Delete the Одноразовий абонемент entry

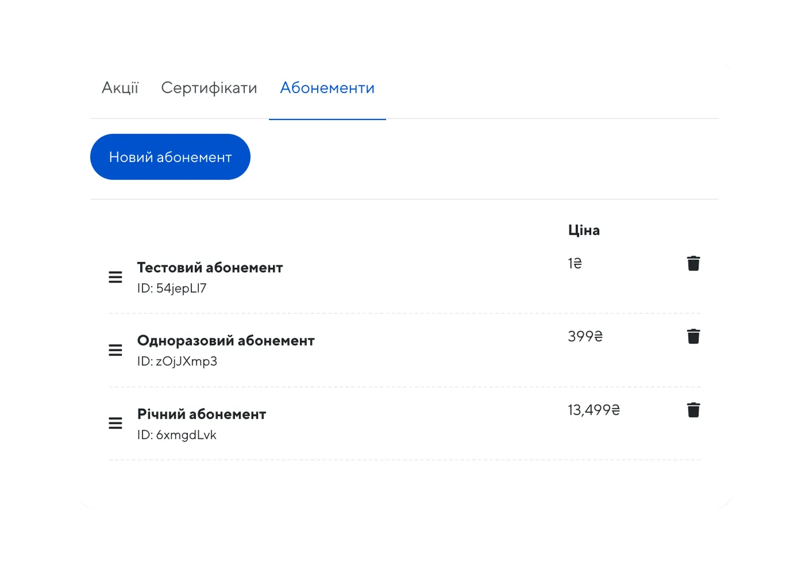click(694, 336)
